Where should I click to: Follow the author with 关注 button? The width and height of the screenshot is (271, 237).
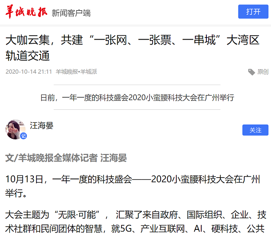coord(255,130)
